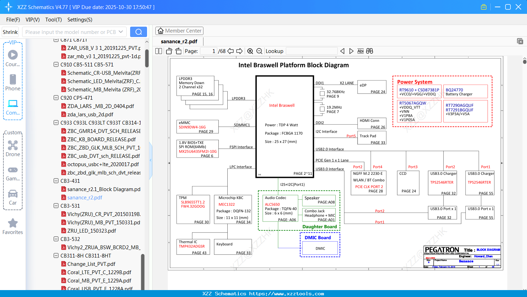The image size is (527, 297).
Task: Click the XZZ Schematics app logo
Action: (x=9, y=7)
